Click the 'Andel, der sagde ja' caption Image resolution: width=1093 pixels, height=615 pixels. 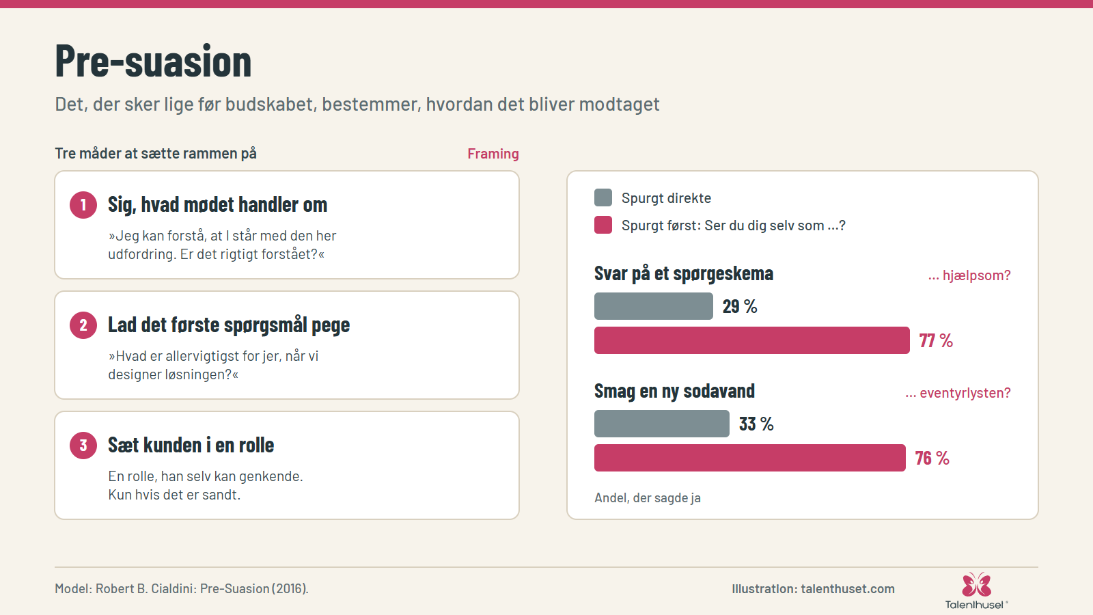tap(648, 497)
